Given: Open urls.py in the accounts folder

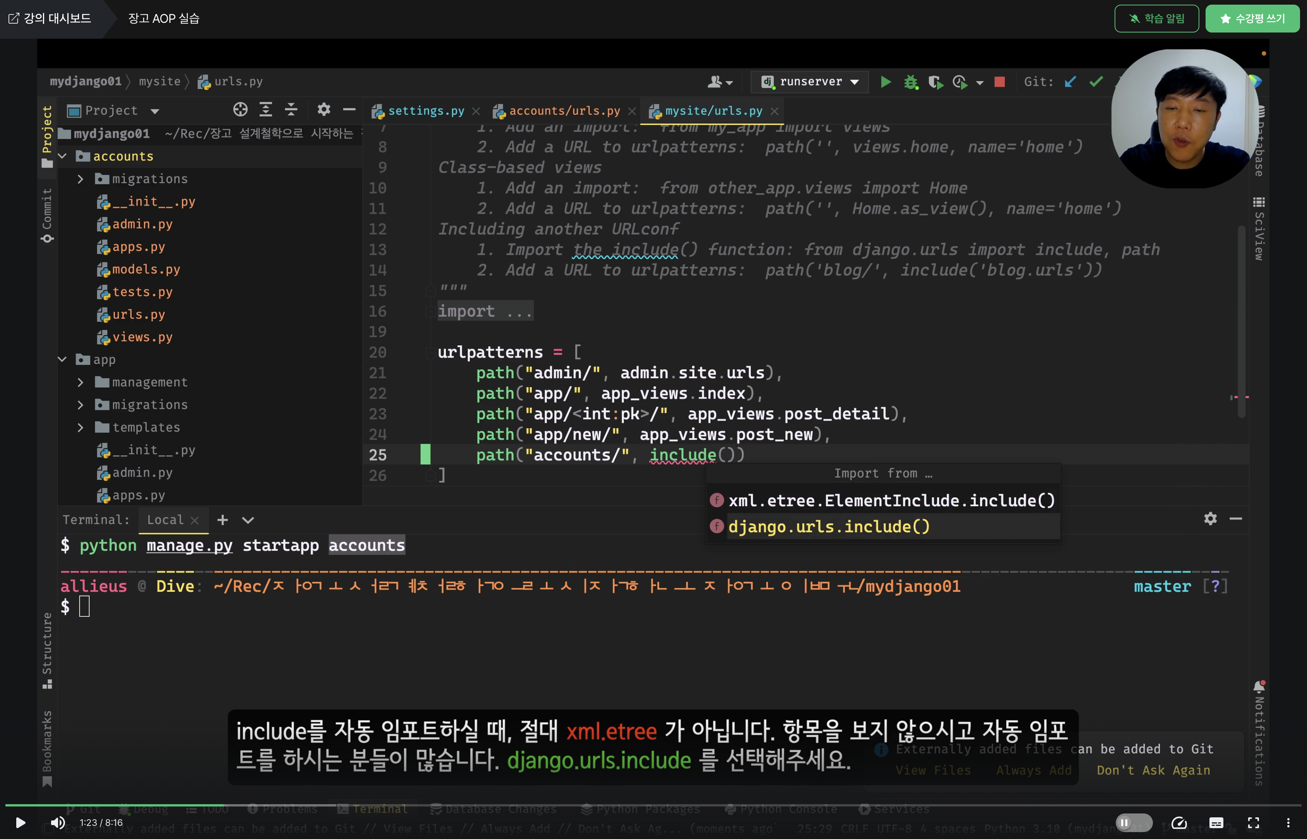Looking at the screenshot, I should [x=138, y=315].
